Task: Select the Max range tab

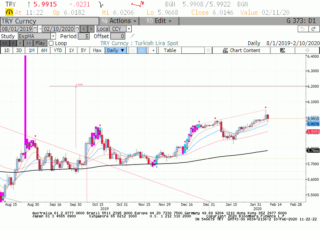Action: [x=97, y=50]
